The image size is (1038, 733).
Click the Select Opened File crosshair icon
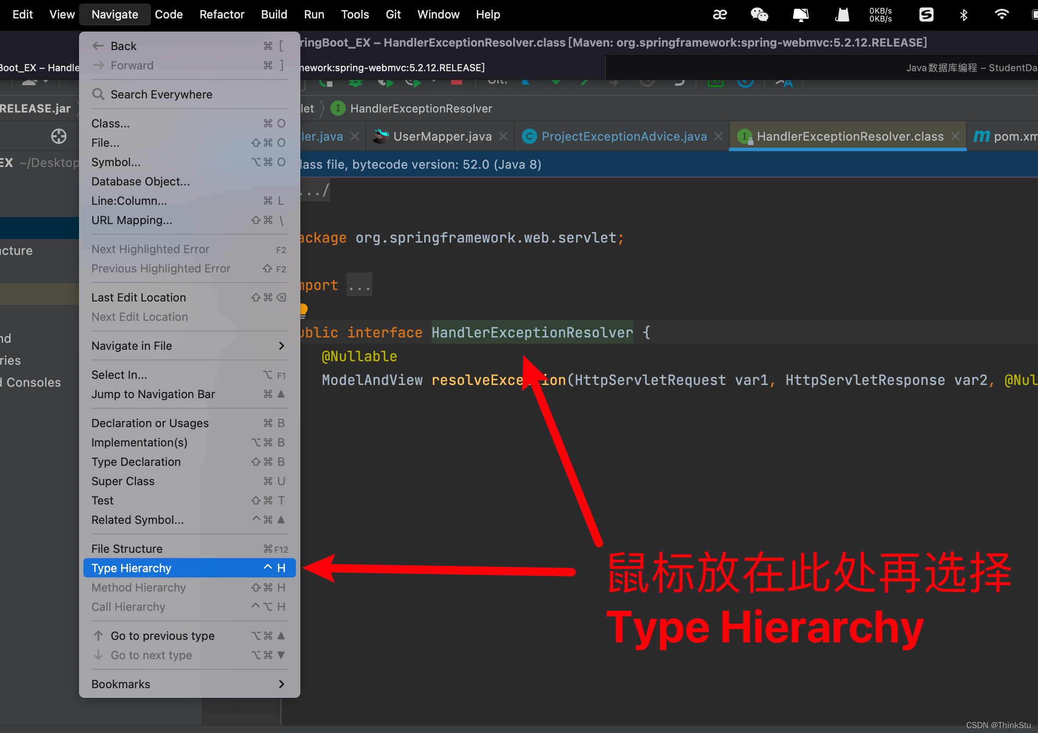58,136
